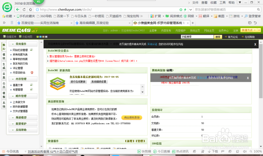Image resolution: width=263 pixels, height=156 pixels.
Task: Open 快剪辑 in the status bar
Action: [x=144, y=152]
